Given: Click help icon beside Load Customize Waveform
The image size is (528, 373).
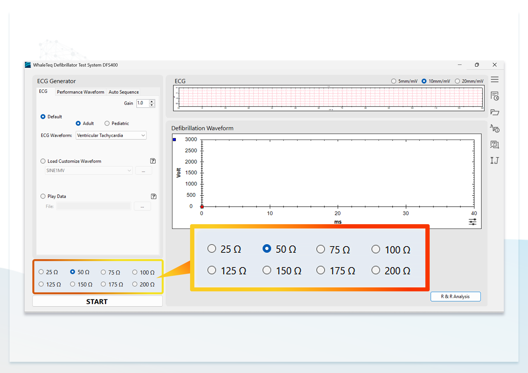Looking at the screenshot, I should pos(153,161).
